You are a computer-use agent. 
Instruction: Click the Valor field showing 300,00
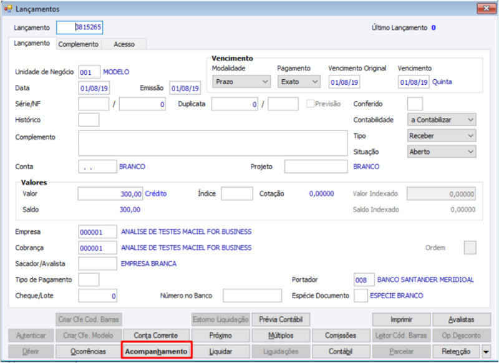click(110, 193)
